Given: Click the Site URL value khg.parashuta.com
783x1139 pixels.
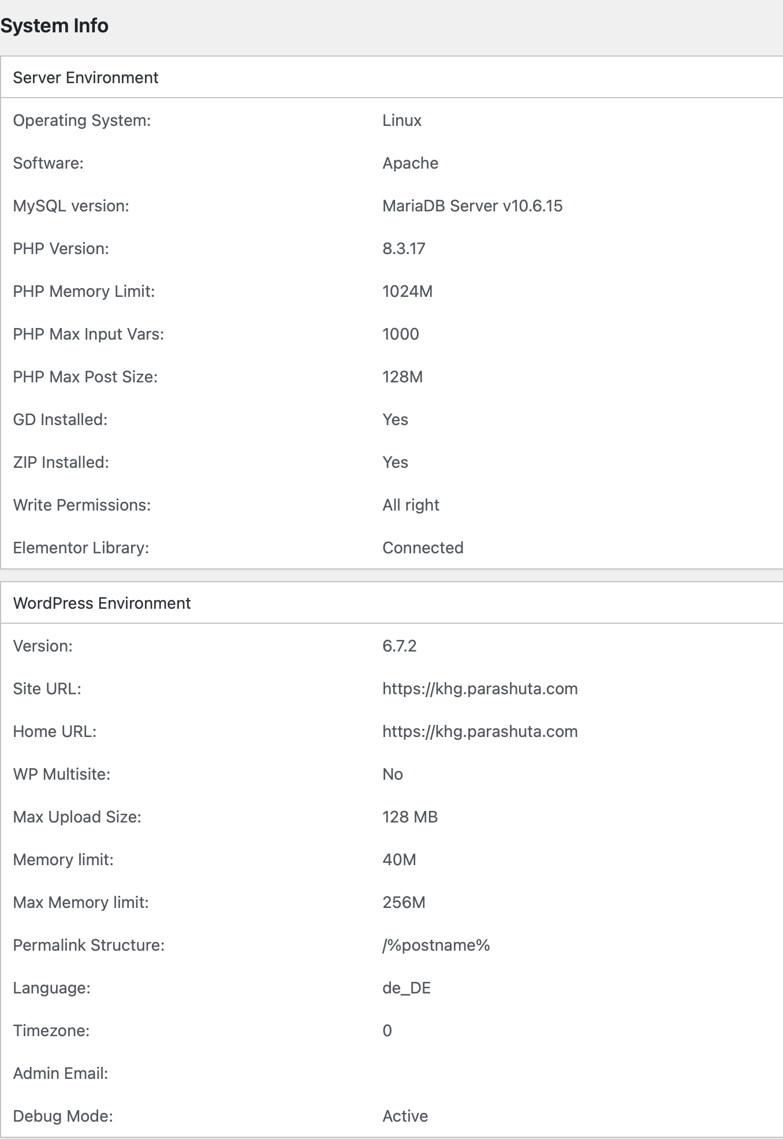Looking at the screenshot, I should tap(480, 688).
